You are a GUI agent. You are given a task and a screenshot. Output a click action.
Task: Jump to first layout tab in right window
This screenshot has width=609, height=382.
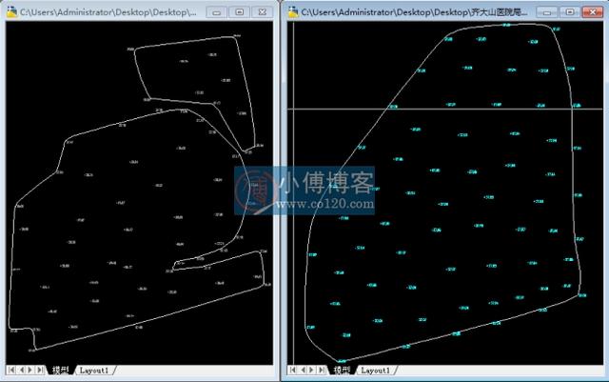click(x=293, y=369)
